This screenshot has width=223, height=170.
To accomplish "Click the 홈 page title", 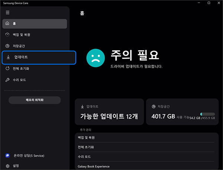I will click(x=82, y=13).
